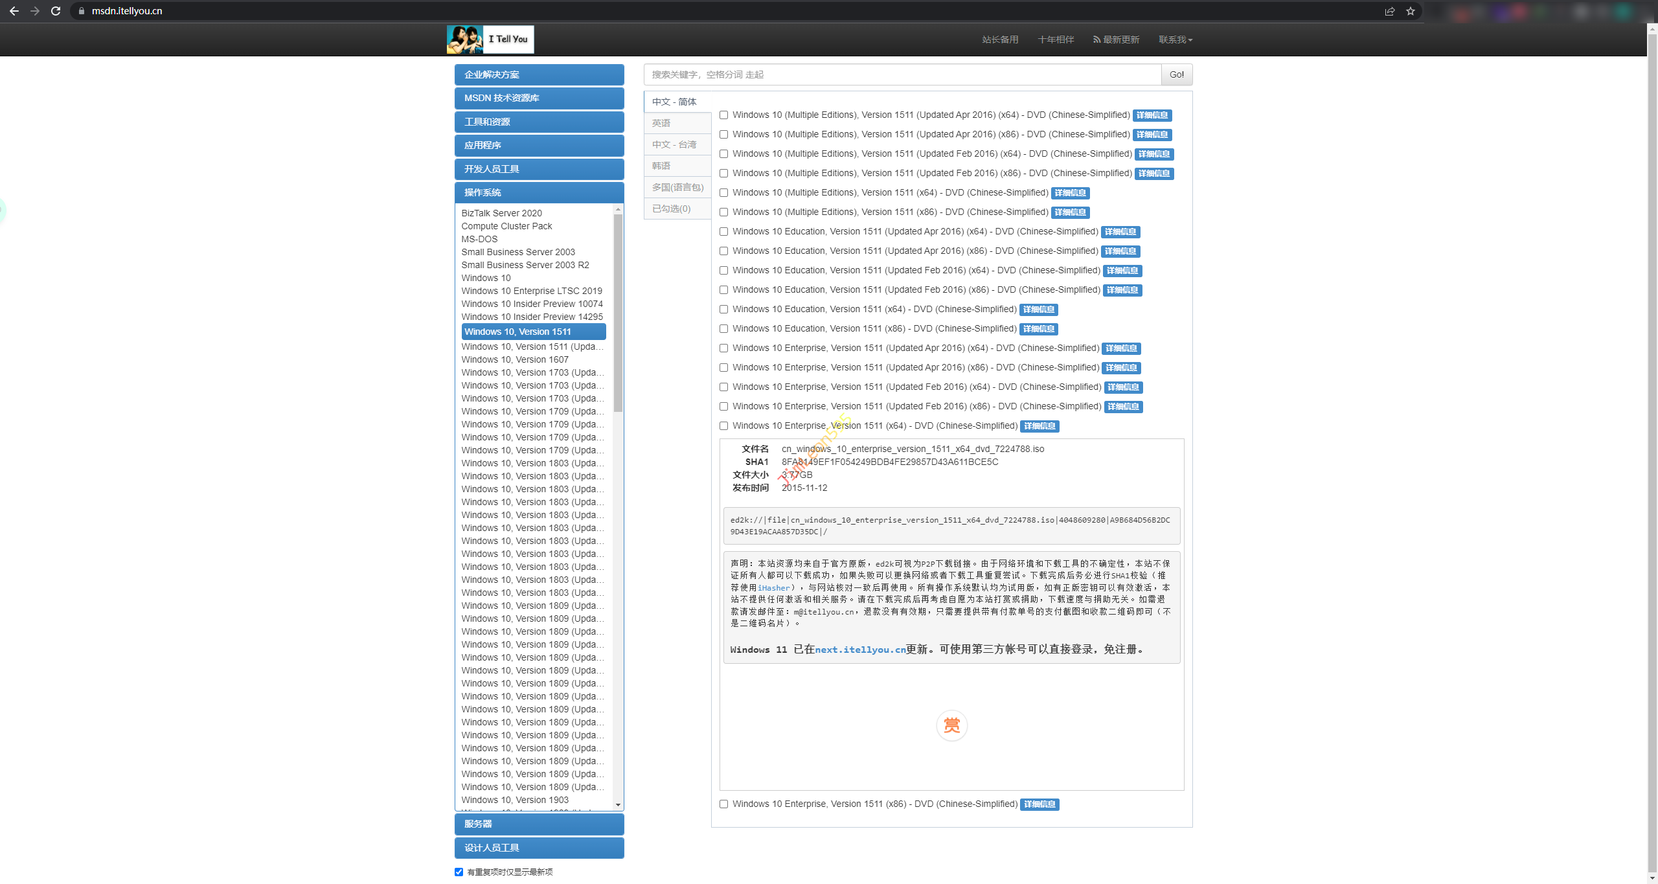1658x884 pixels.
Task: Expand the 开发人员工具 category panel
Action: point(539,169)
